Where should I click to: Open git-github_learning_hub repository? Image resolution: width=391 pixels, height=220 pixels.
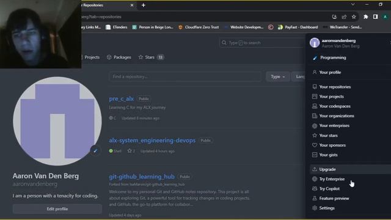pos(142,177)
